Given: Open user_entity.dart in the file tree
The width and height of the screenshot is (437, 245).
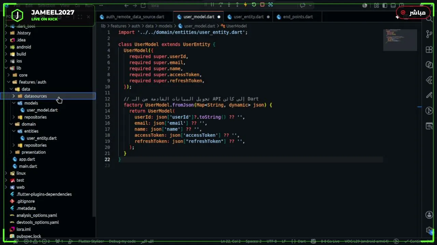Looking at the screenshot, I should tap(42, 138).
